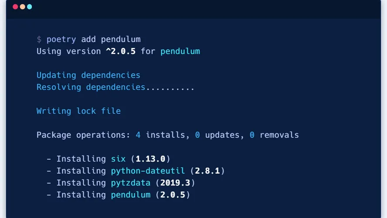387x218 pixels.
Task: Click the "Package operations:" label
Action: tap(84, 135)
